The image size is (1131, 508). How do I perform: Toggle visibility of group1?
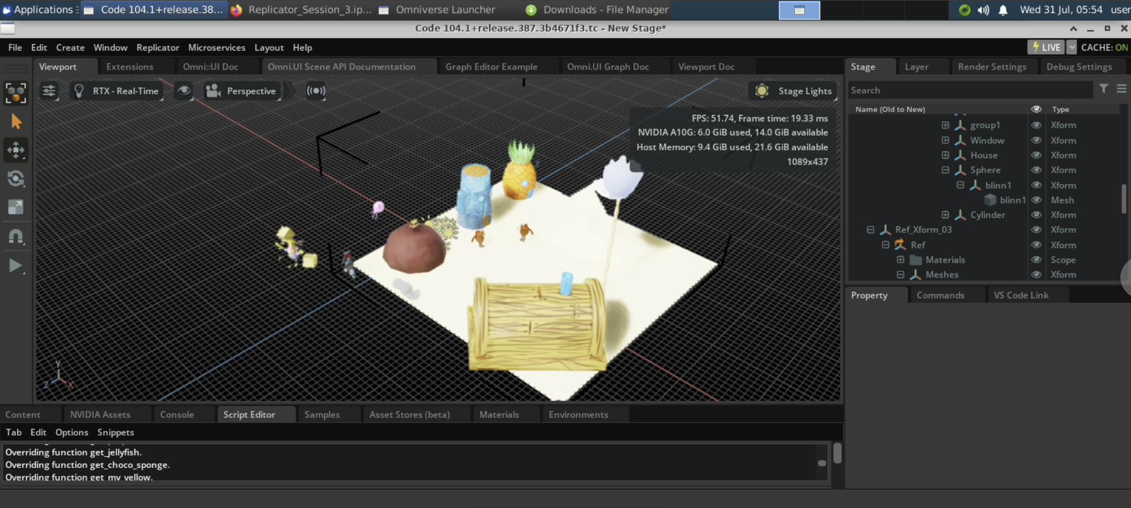point(1036,125)
